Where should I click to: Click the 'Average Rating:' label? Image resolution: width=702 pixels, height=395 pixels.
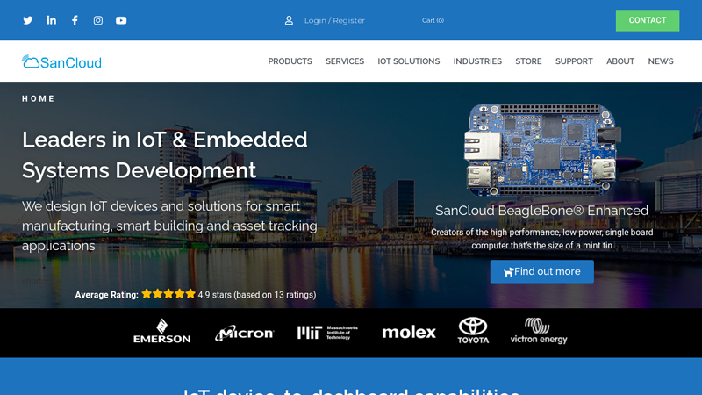(106, 295)
